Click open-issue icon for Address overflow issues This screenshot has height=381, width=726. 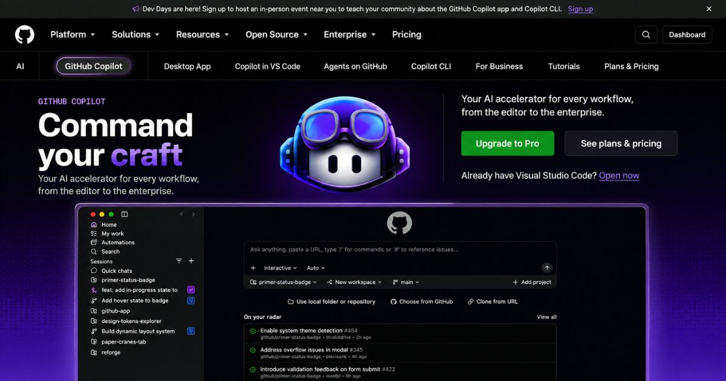(x=253, y=350)
